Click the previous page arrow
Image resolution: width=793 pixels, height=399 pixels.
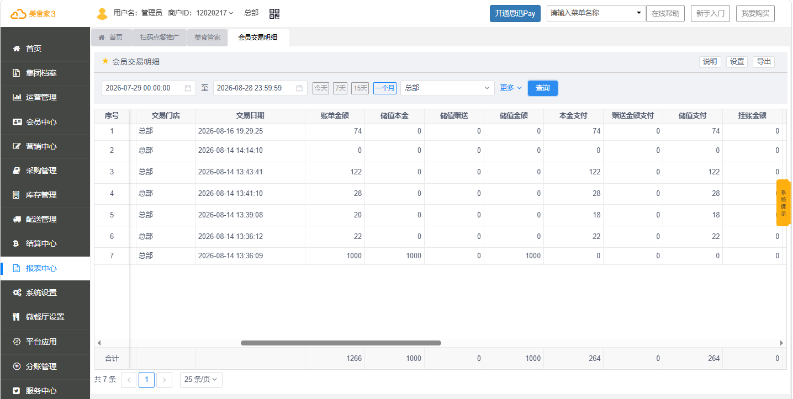(129, 380)
